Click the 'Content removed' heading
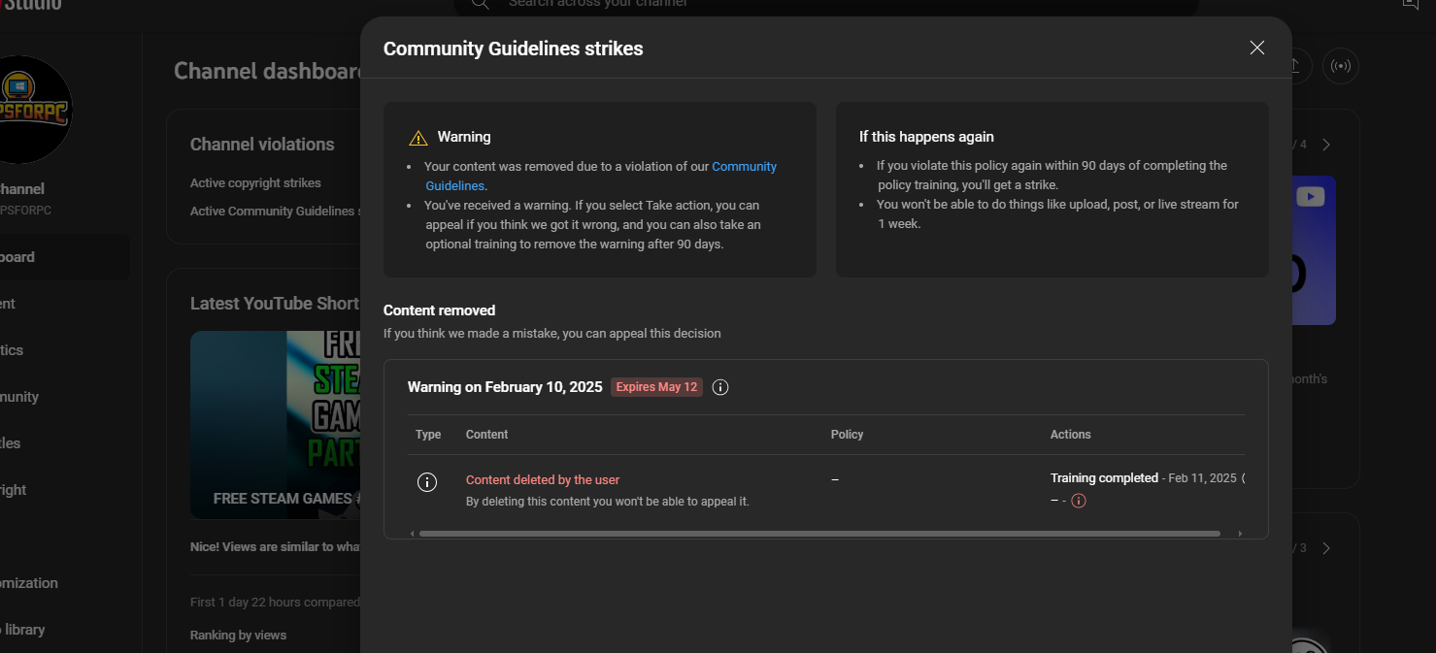The width and height of the screenshot is (1436, 653). click(x=439, y=310)
